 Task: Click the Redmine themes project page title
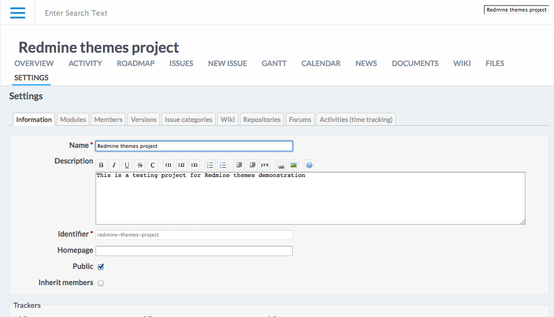pyautogui.click(x=99, y=47)
